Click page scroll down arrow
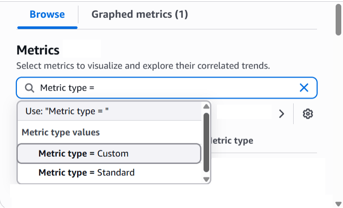The width and height of the screenshot is (343, 208). [338, 203]
